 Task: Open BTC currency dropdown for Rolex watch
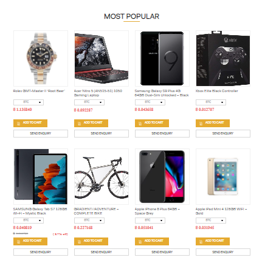coord(29,102)
